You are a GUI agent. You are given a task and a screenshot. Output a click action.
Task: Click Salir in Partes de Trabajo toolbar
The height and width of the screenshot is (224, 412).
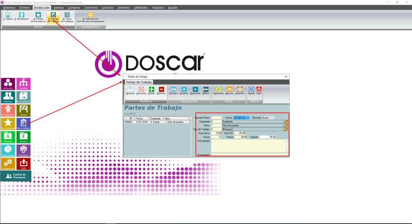(x=259, y=90)
